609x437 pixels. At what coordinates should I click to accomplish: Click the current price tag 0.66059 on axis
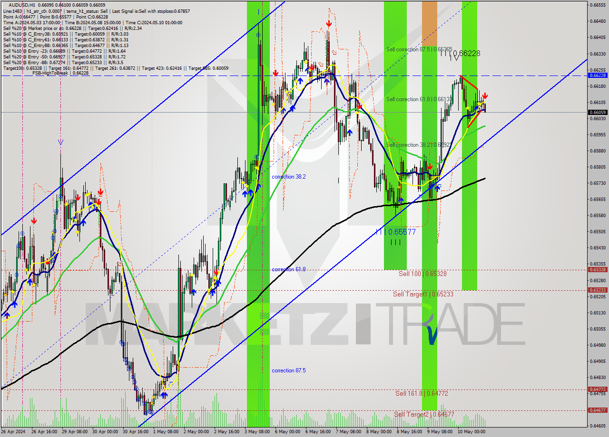[x=597, y=113]
